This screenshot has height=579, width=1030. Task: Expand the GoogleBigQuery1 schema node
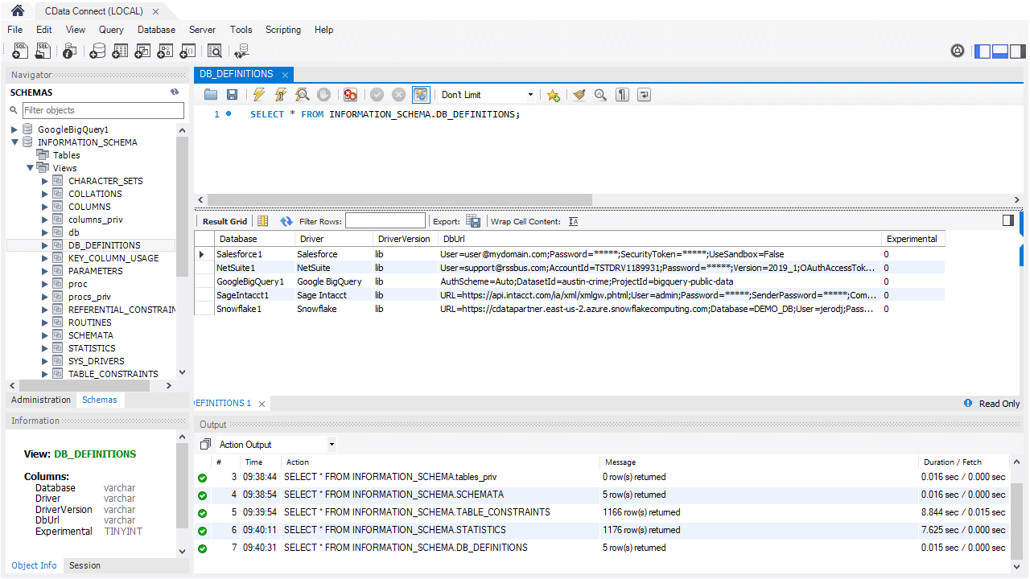point(14,129)
